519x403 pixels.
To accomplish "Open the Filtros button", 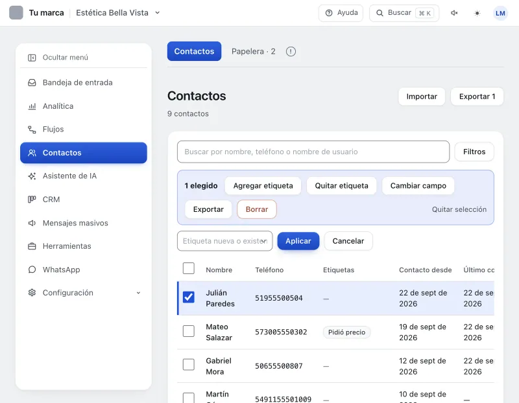I will tap(474, 152).
